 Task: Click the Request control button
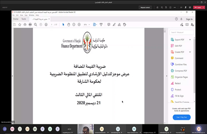[x=145, y=8]
